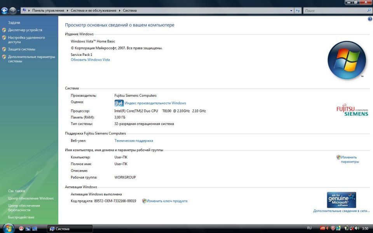Viewport: 373px width, 233px height.
Task: Click the control panel icon in address bar
Action: coord(24,10)
